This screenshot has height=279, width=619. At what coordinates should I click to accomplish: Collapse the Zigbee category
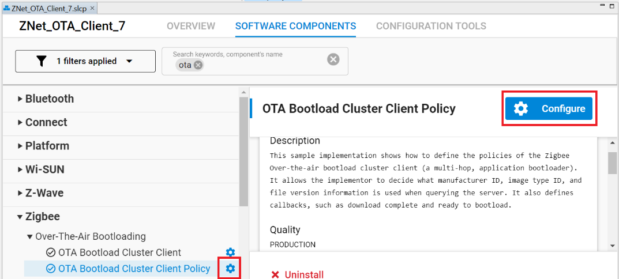point(20,217)
